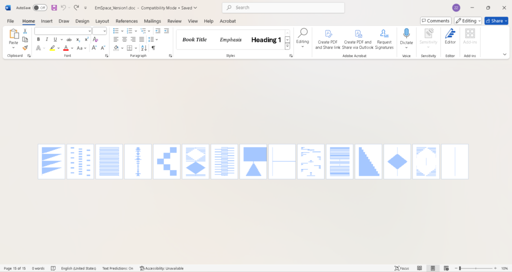
Task: Open Request Signatures
Action: tap(384, 39)
